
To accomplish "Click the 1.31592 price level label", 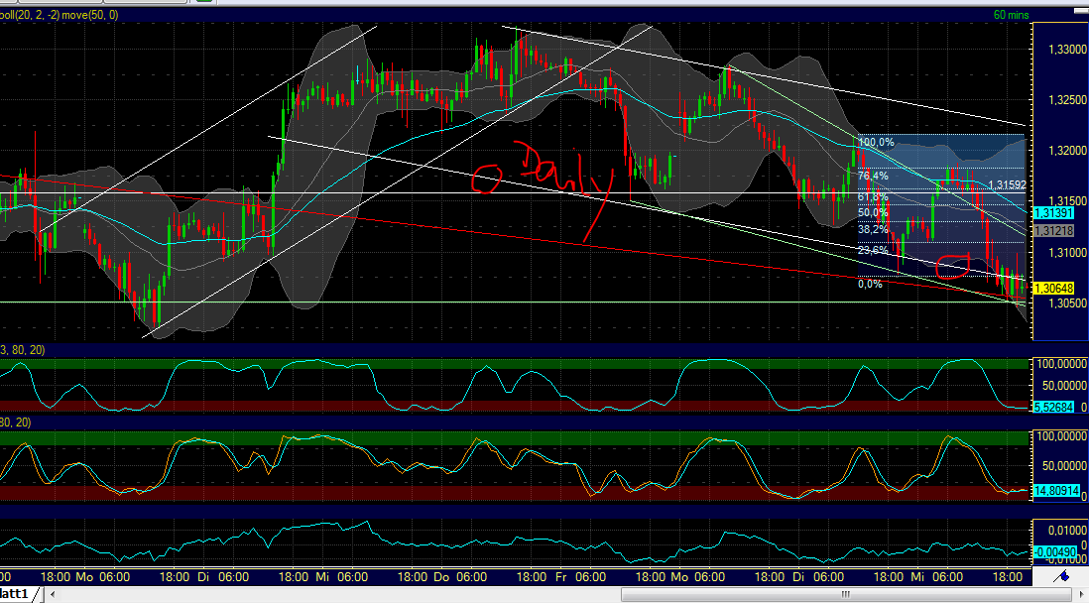I will pyautogui.click(x=1009, y=184).
